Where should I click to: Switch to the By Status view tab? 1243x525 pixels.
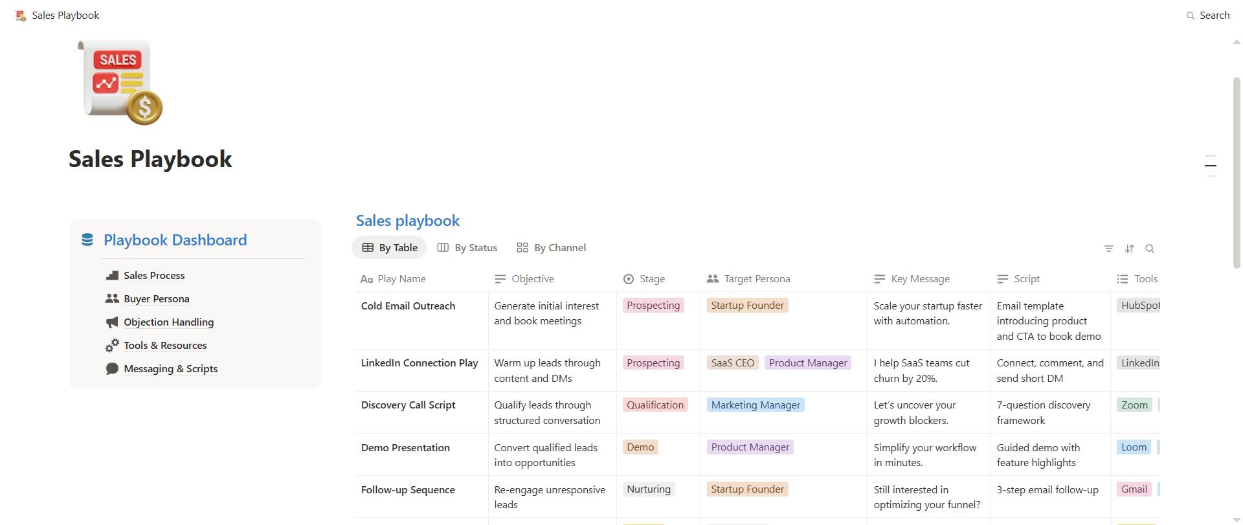coord(467,248)
